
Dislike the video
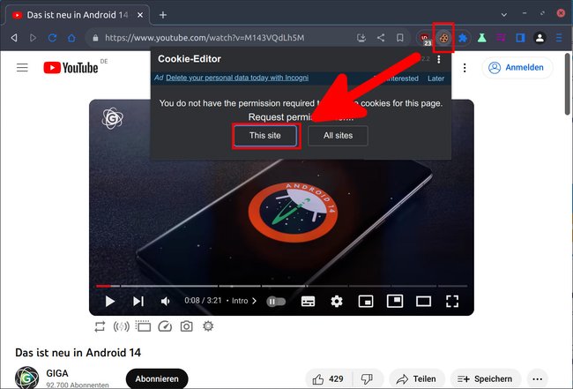367,379
